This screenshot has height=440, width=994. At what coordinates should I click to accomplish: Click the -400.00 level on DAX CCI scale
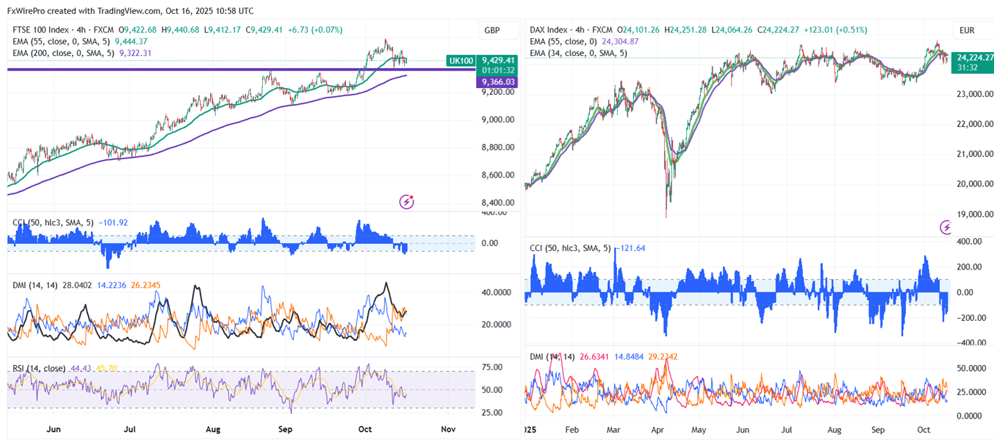973,342
